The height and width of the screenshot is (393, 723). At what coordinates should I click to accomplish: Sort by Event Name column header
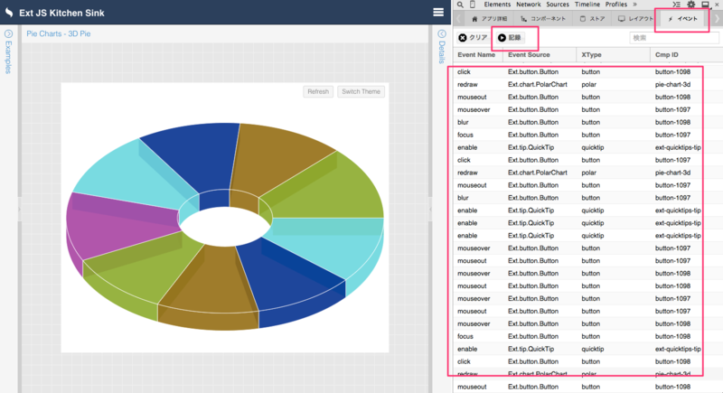[x=476, y=55]
